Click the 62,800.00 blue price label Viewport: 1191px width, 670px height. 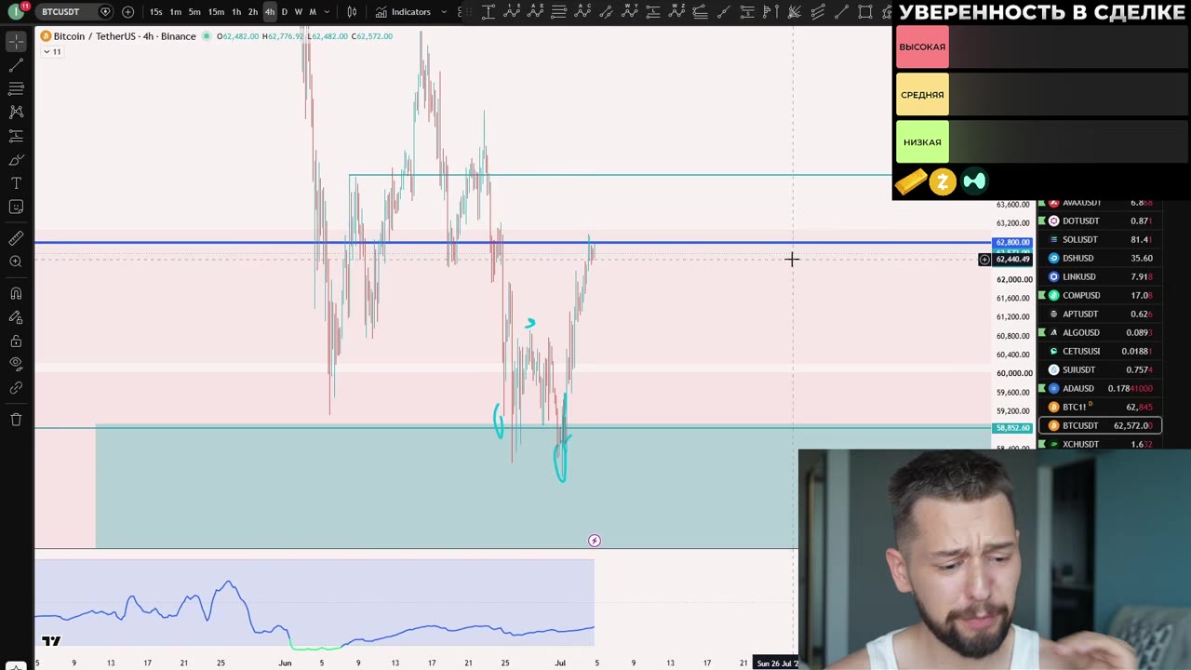point(1012,243)
